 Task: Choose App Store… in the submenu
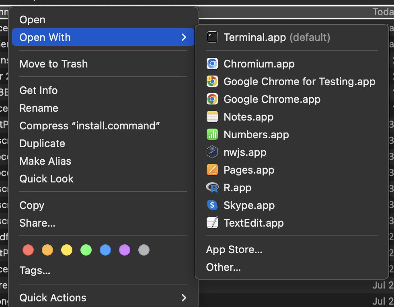[x=292, y=250]
